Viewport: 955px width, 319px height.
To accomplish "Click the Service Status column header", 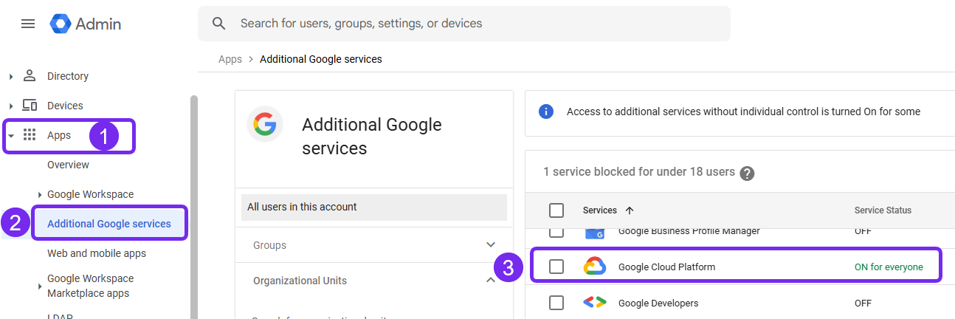I will 883,210.
